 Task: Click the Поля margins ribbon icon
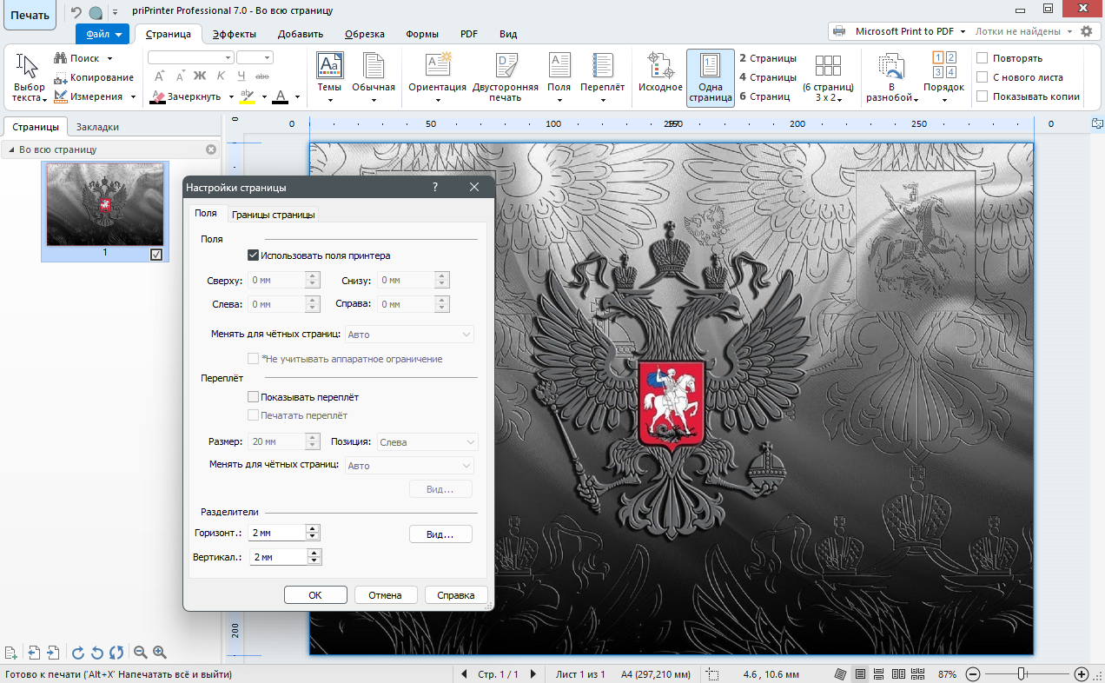[x=559, y=66]
